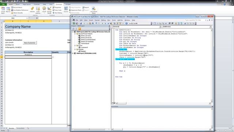
Task: Start Record Macro in Code group
Action: (x=16, y=7)
